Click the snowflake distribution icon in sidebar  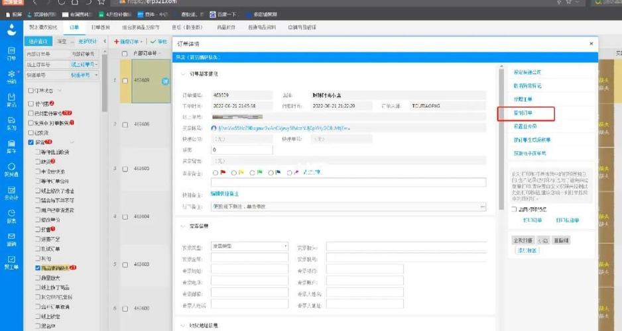coord(11,76)
